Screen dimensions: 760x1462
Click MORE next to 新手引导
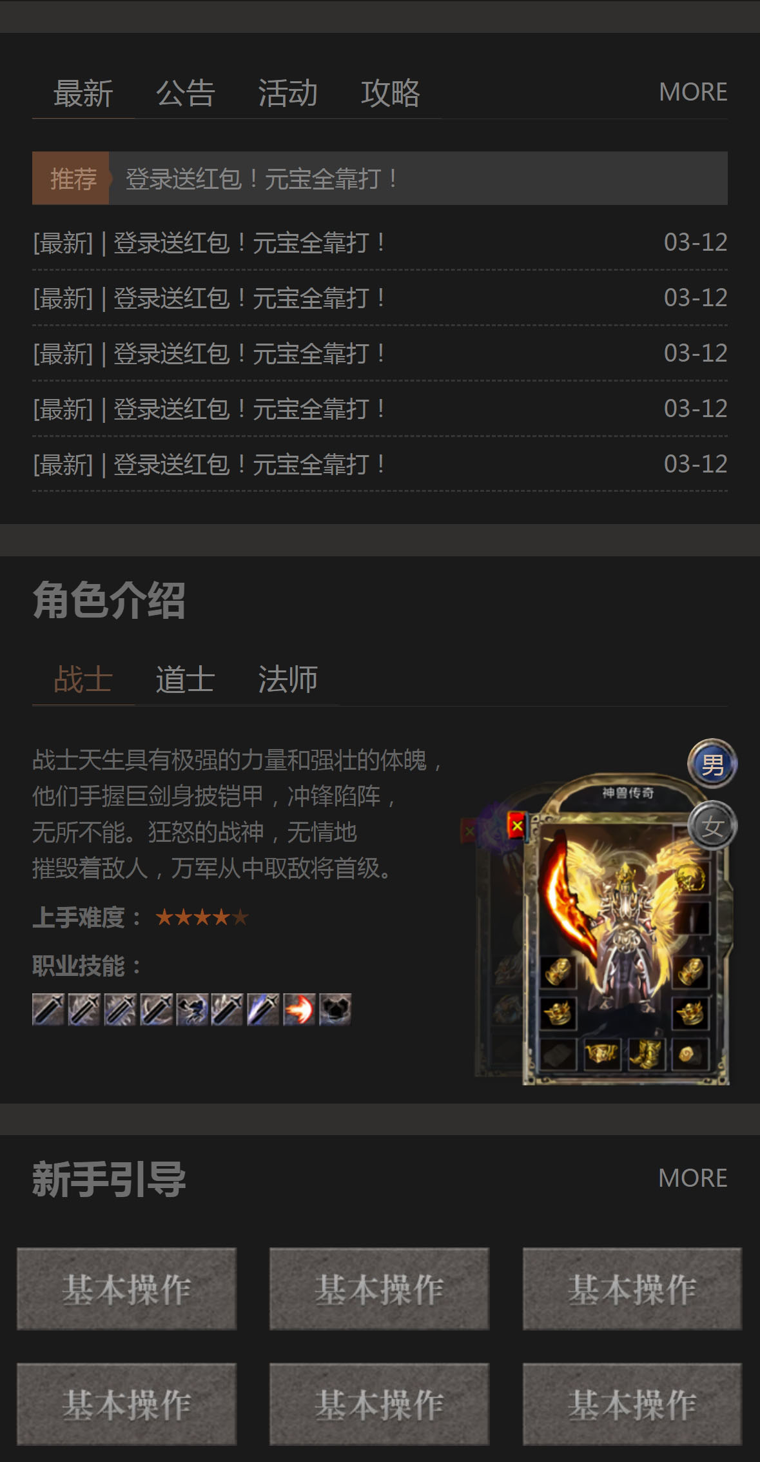click(x=693, y=1178)
